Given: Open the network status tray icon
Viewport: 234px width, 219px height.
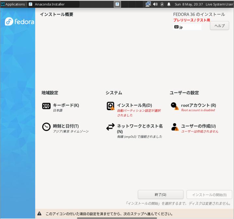Looking at the screenshot, I should pos(148,4).
